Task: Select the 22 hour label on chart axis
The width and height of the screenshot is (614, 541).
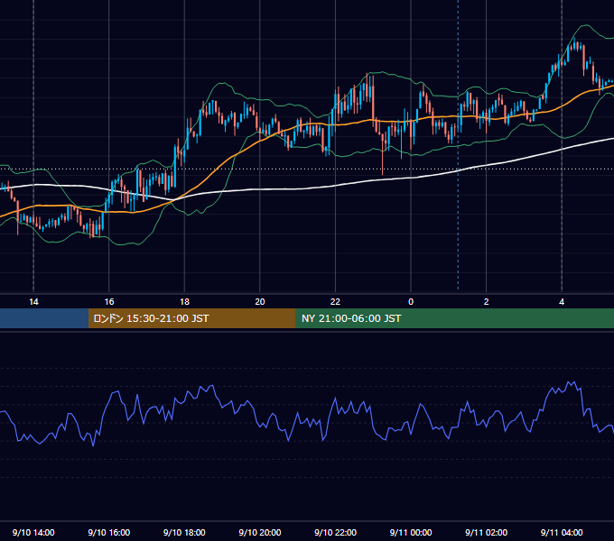Action: coord(335,302)
